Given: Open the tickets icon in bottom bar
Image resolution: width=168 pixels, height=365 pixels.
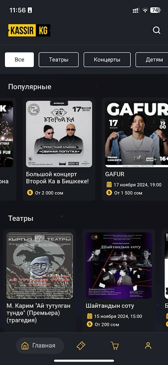Looking at the screenshot, I should click(x=81, y=346).
